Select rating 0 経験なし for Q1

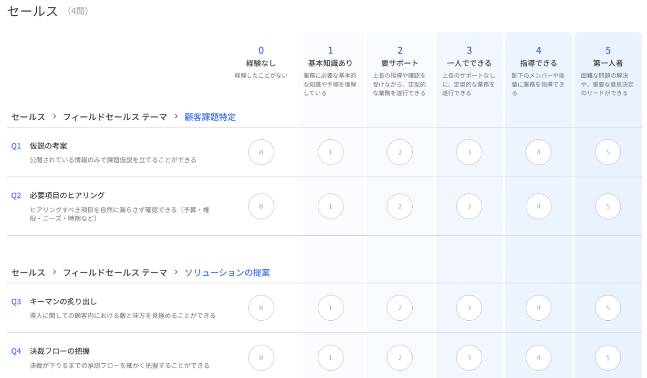pyautogui.click(x=261, y=152)
